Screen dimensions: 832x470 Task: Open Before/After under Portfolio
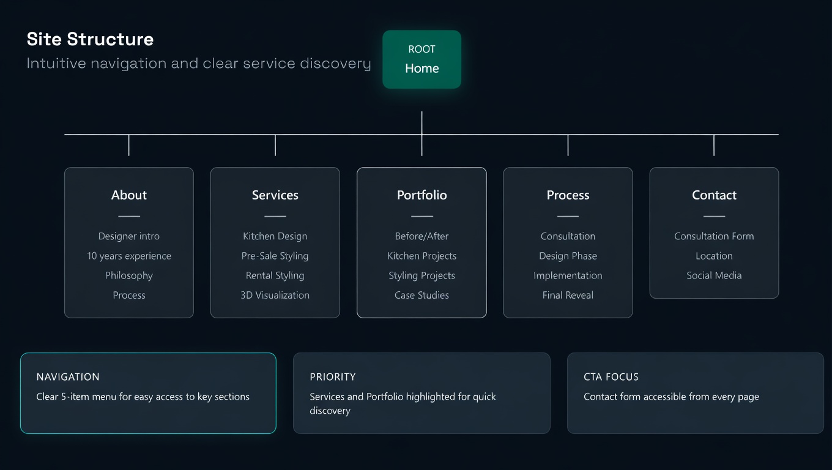pos(422,236)
